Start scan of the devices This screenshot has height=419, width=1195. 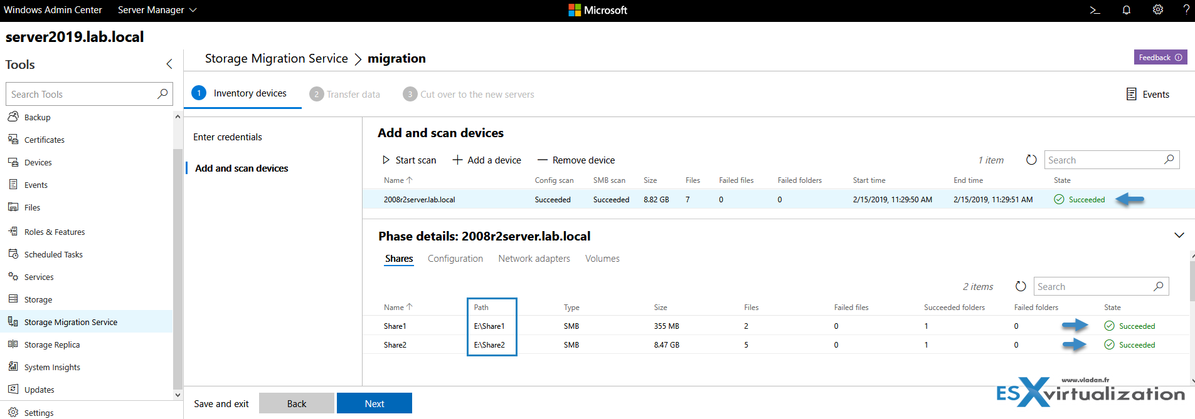(x=409, y=160)
